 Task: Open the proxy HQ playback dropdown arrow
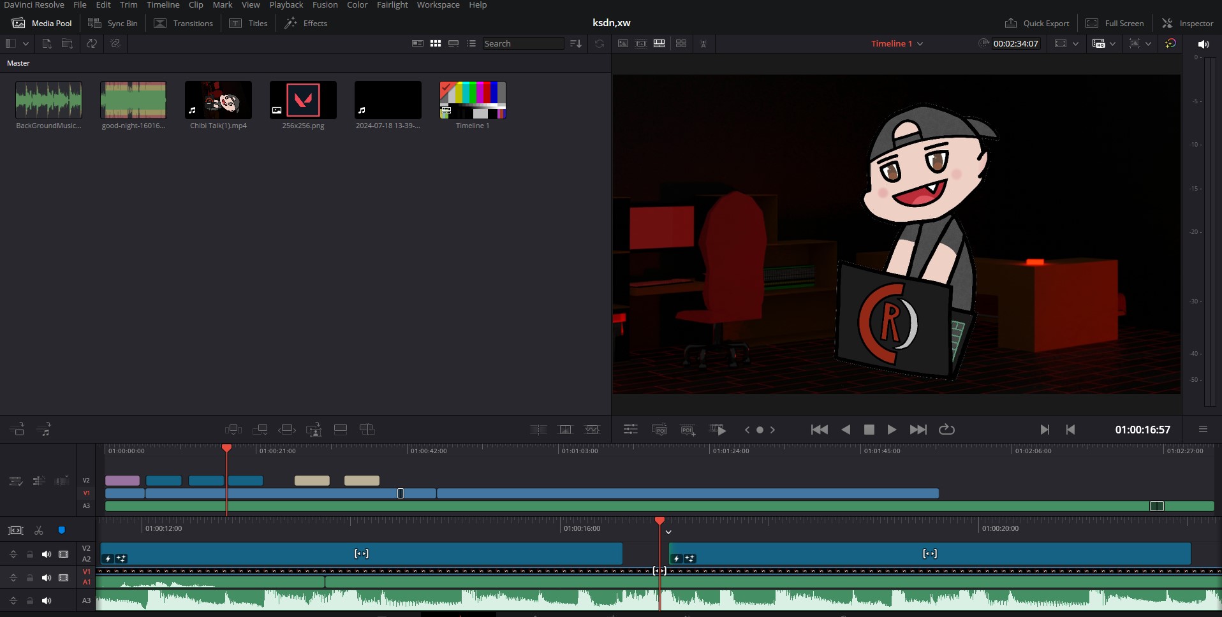point(1112,43)
